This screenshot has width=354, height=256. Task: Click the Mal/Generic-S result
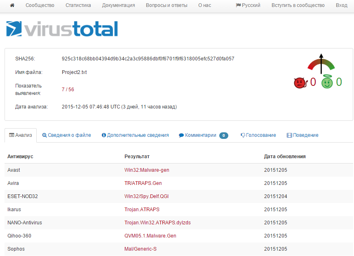(x=141, y=249)
